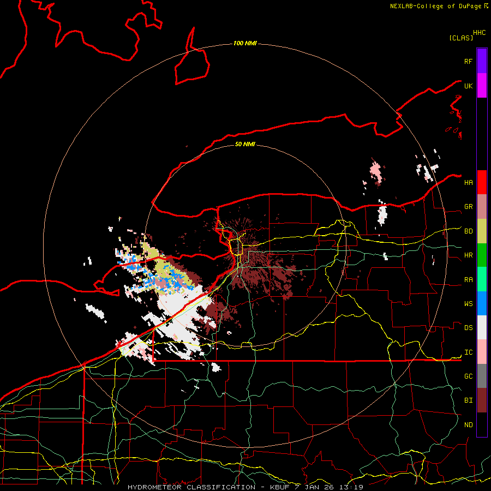This screenshot has height=491, width=491.
Task: Click the BD legend label
Action: click(x=468, y=231)
